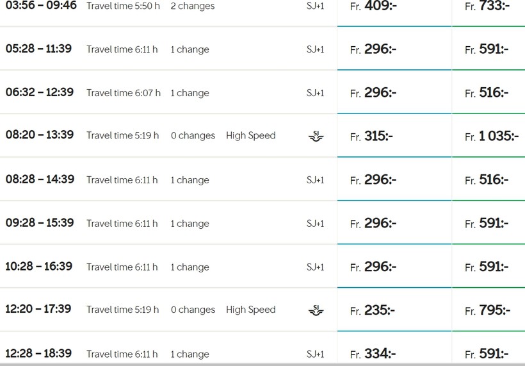Select the 795:- fare option
The width and height of the screenshot is (525, 366).
pos(488,311)
